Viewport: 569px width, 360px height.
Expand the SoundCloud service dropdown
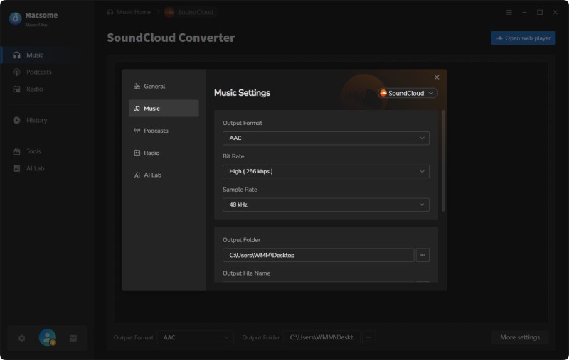point(408,93)
